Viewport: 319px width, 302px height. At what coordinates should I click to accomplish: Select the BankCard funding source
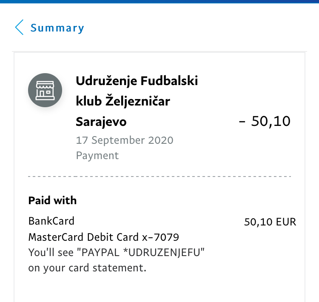point(51,221)
